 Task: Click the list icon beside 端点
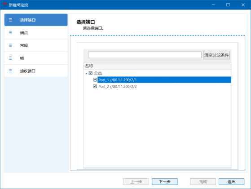click(10, 33)
